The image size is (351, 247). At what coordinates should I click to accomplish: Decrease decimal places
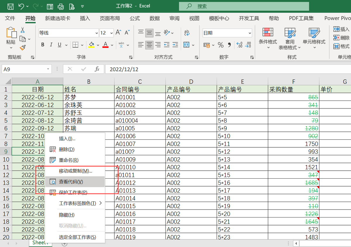click(248, 45)
